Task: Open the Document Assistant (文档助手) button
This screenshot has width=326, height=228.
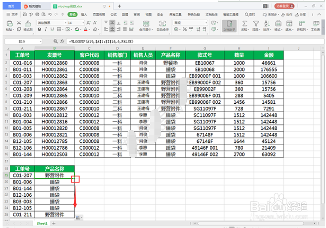Action: (229, 26)
